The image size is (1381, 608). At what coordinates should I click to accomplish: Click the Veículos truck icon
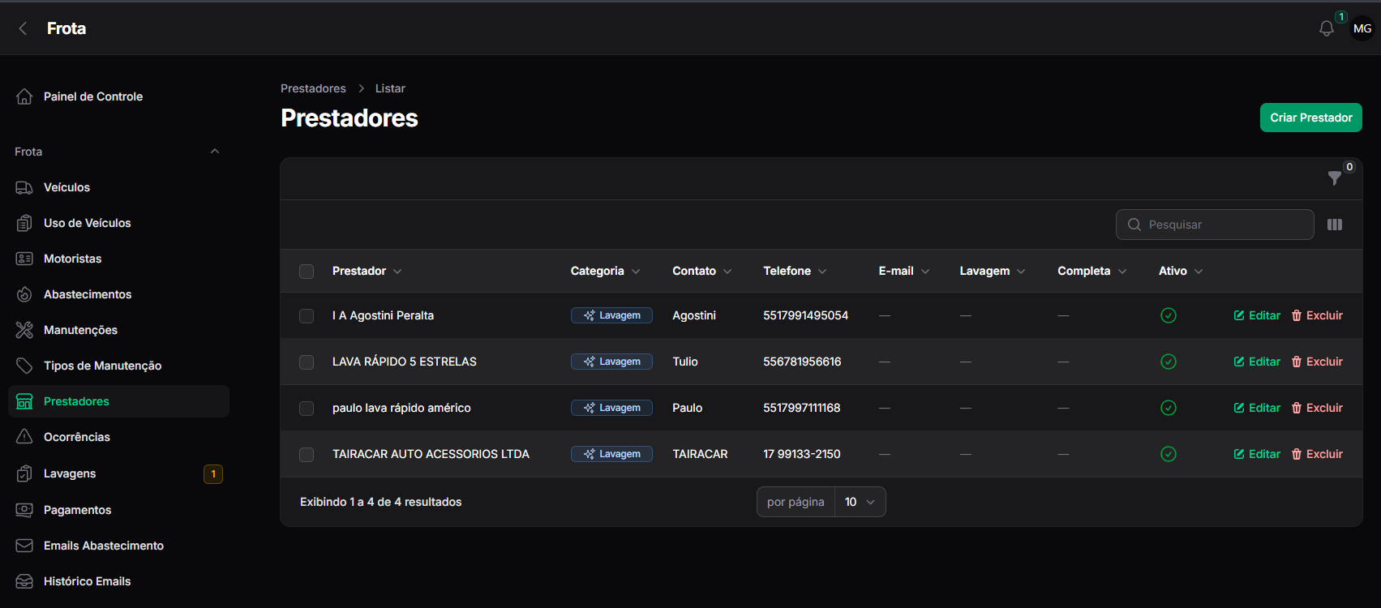tap(24, 187)
